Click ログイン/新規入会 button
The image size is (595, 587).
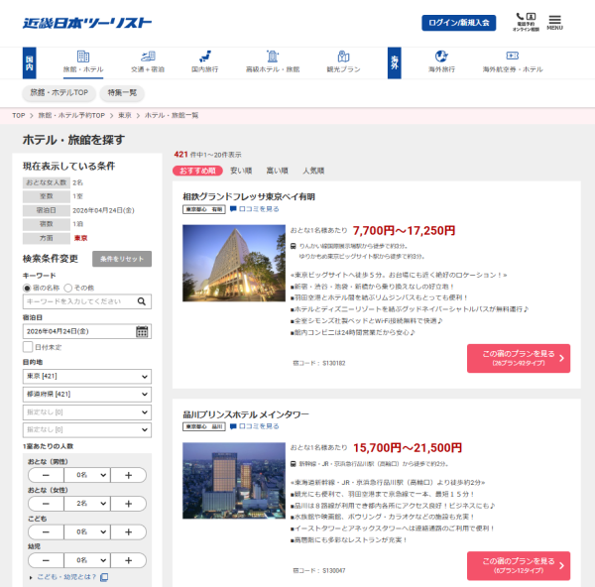(x=459, y=23)
